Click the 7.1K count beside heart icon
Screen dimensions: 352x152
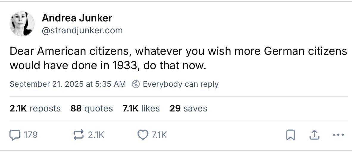(159, 135)
